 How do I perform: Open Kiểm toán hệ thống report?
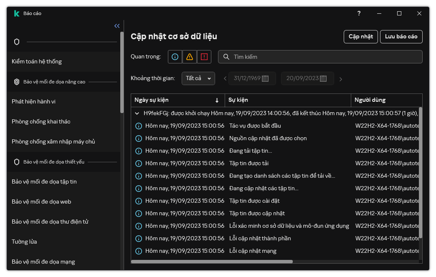[x=37, y=61]
